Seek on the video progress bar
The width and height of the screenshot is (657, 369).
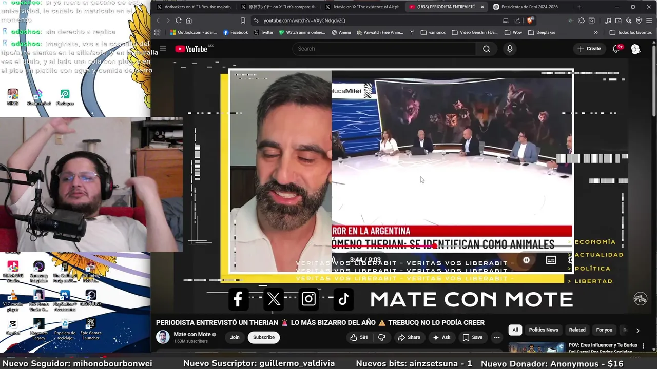tap(452, 246)
